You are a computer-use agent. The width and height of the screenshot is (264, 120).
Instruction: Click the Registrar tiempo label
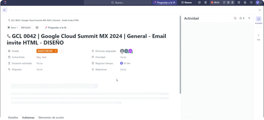point(104,63)
